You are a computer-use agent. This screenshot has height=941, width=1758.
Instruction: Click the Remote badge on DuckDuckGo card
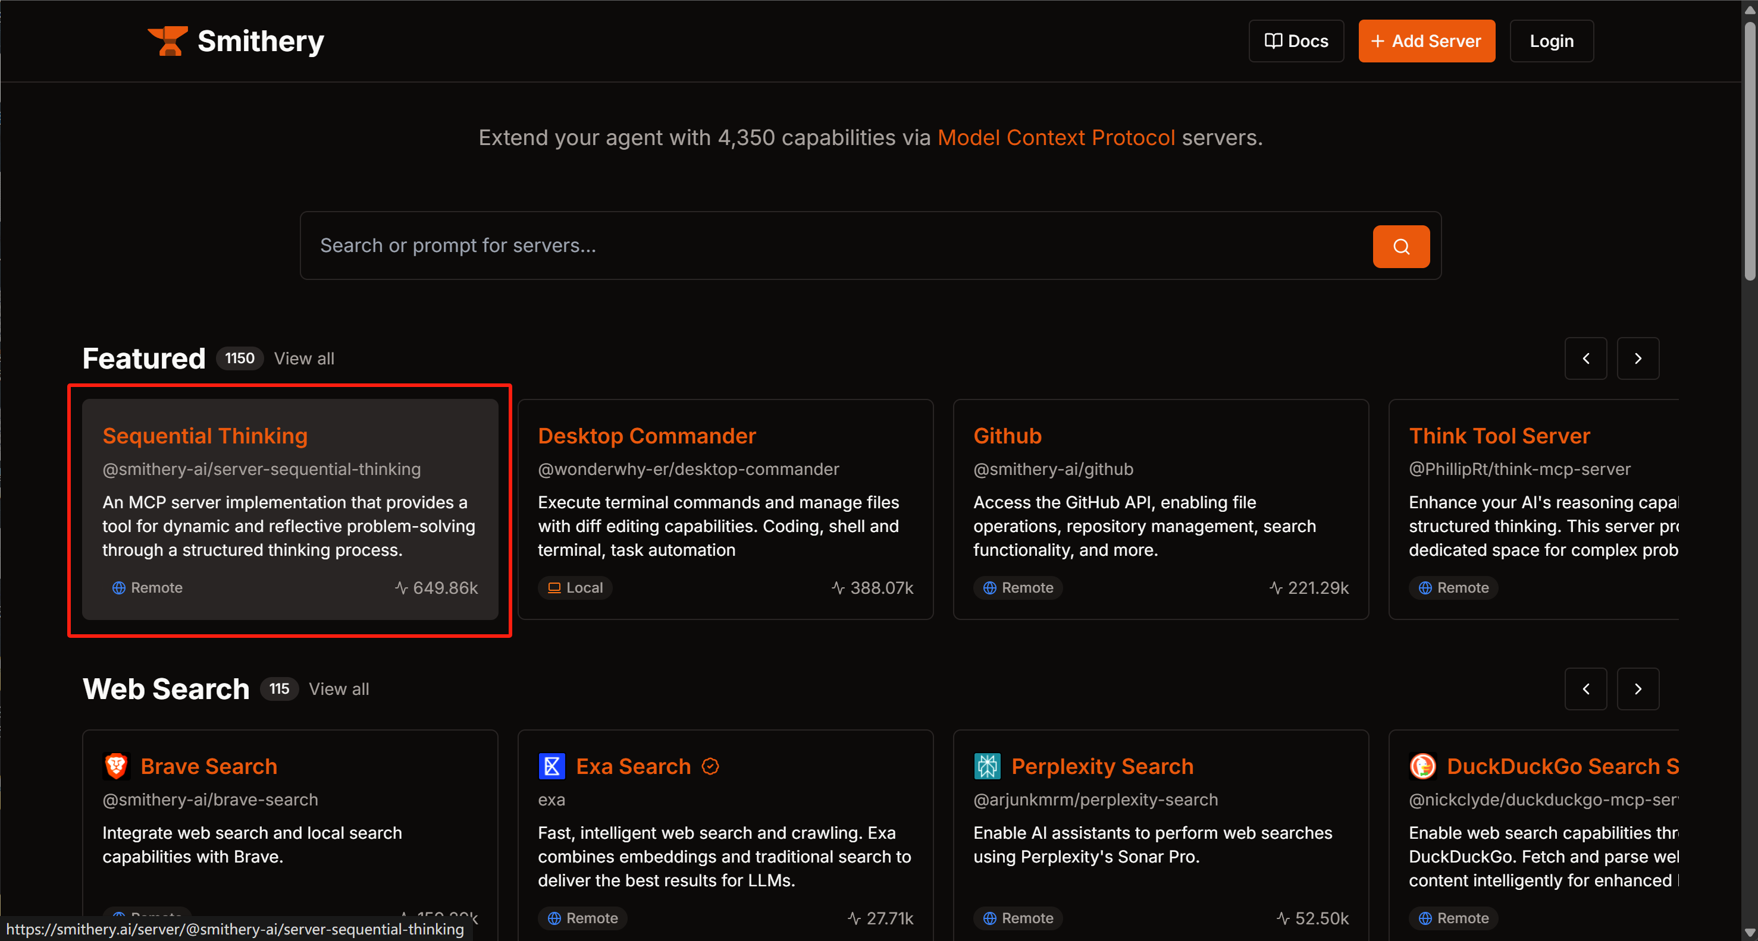1453,918
